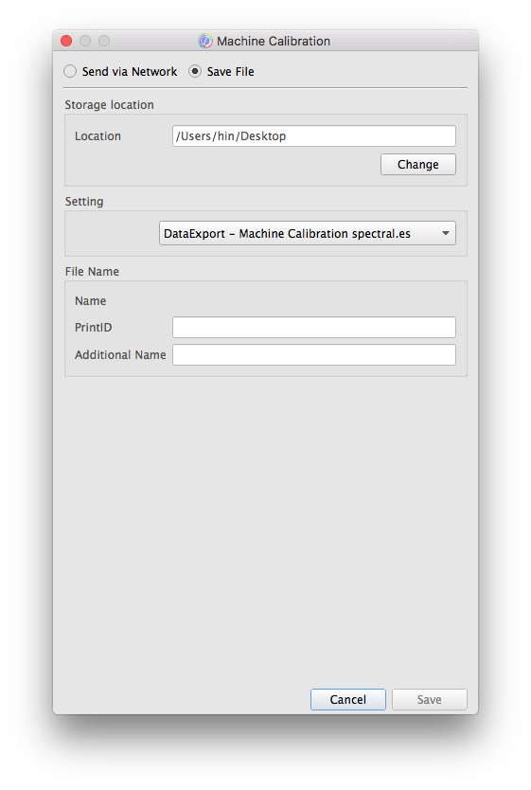Click the Storage location section heading
The width and height of the screenshot is (531, 790).
coord(109,105)
